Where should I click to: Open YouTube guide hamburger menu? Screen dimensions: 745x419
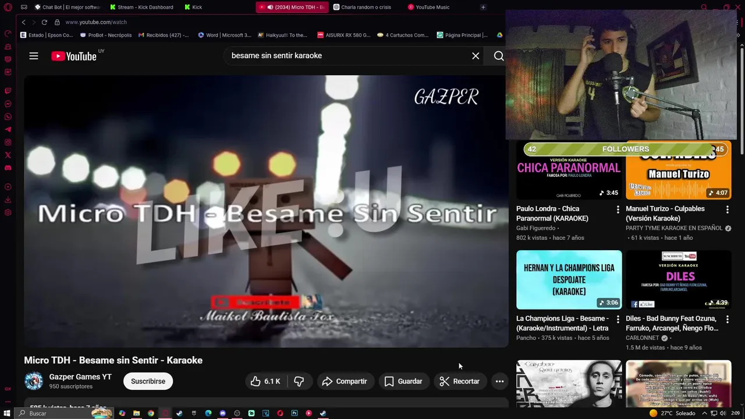(34, 56)
